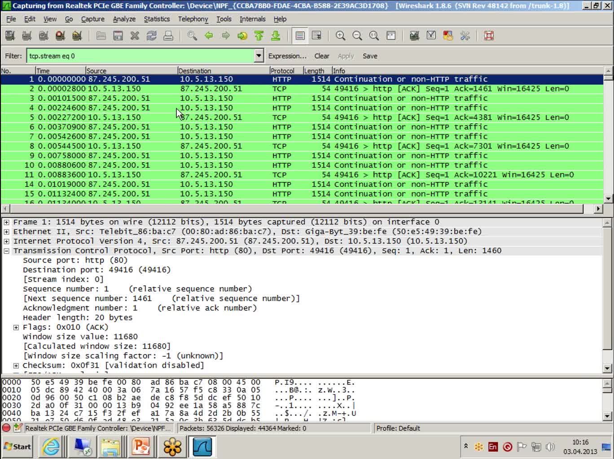This screenshot has height=459, width=614.
Task: Expand the Ethernet II section
Action: pos(6,232)
